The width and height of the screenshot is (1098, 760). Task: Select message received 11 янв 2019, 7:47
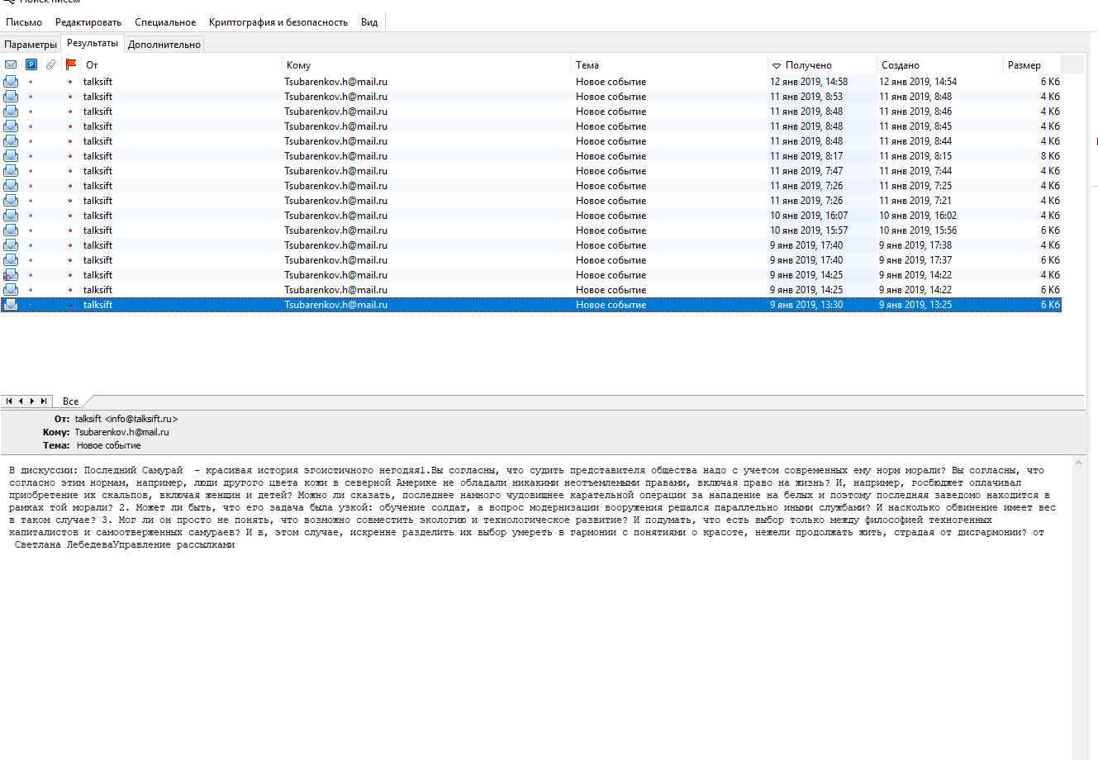(530, 171)
